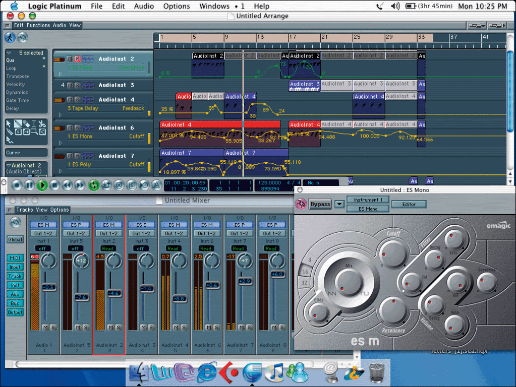516x387 pixels.
Task: Open the Options menu in menu bar
Action: (x=177, y=6)
